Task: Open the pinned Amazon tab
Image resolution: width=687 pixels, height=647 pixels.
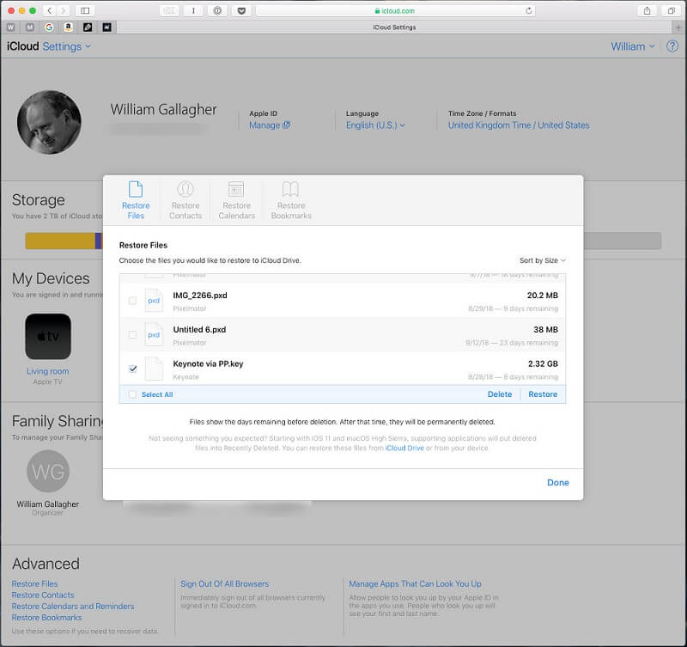Action: [69, 27]
